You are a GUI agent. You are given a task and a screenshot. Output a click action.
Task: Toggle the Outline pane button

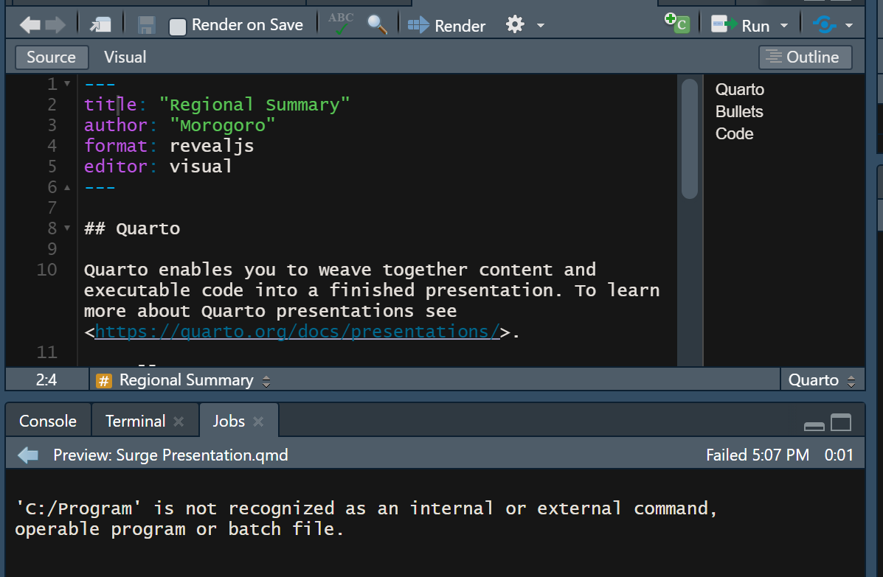point(805,57)
